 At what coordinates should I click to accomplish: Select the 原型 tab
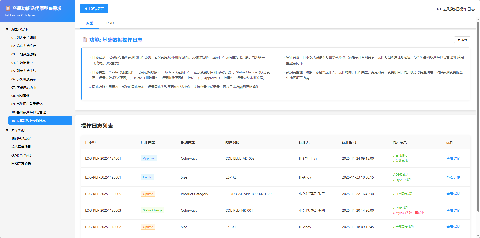[90, 23]
